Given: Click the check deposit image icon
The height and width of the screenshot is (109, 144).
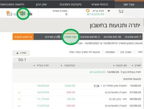Looking at the screenshot, I should point(96,86).
